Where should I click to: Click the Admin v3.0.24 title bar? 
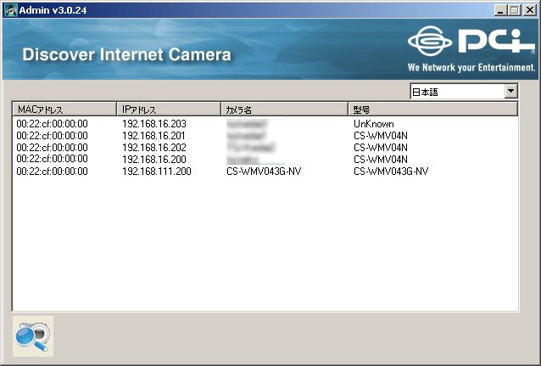pyautogui.click(x=254, y=9)
